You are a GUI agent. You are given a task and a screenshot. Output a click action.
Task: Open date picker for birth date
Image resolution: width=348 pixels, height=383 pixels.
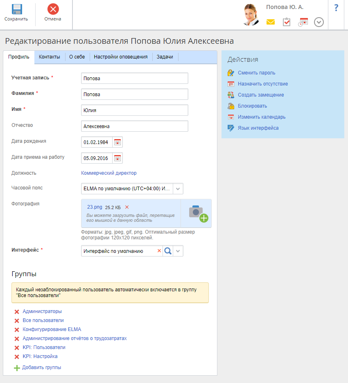(118, 142)
